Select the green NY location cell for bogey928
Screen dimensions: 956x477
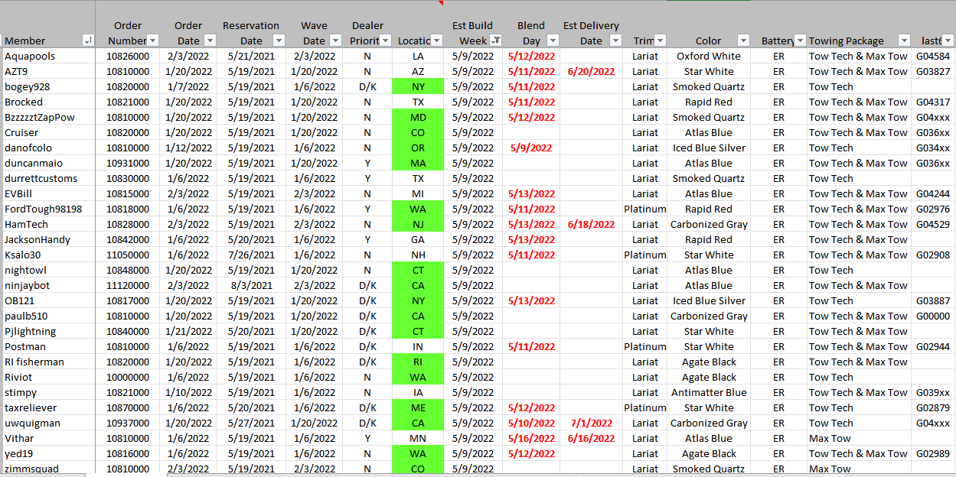418,86
